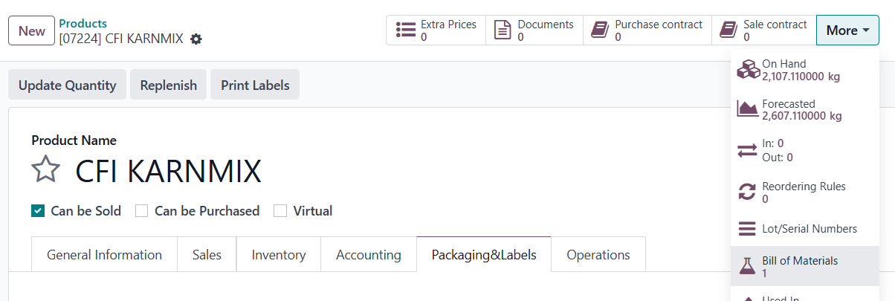Open Reordering Rules from the dropdown
Viewport: 895px width, 301px height.
pyautogui.click(x=804, y=192)
